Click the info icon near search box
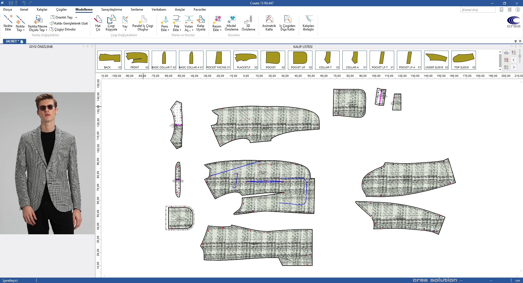This screenshot has height=283, width=523. [x=518, y=10]
